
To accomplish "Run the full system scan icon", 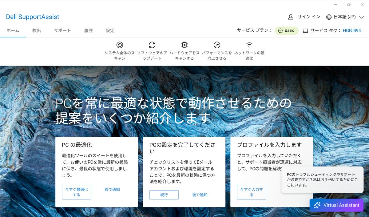I will [x=120, y=45].
